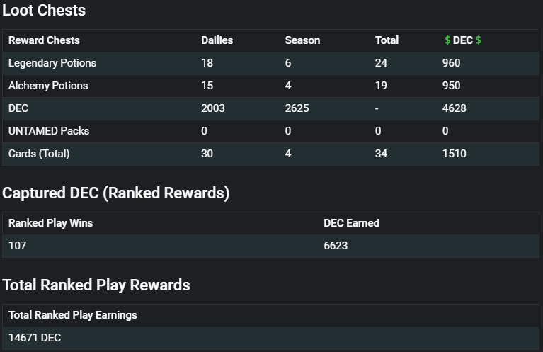Select the Legendary Potions row label

52,63
